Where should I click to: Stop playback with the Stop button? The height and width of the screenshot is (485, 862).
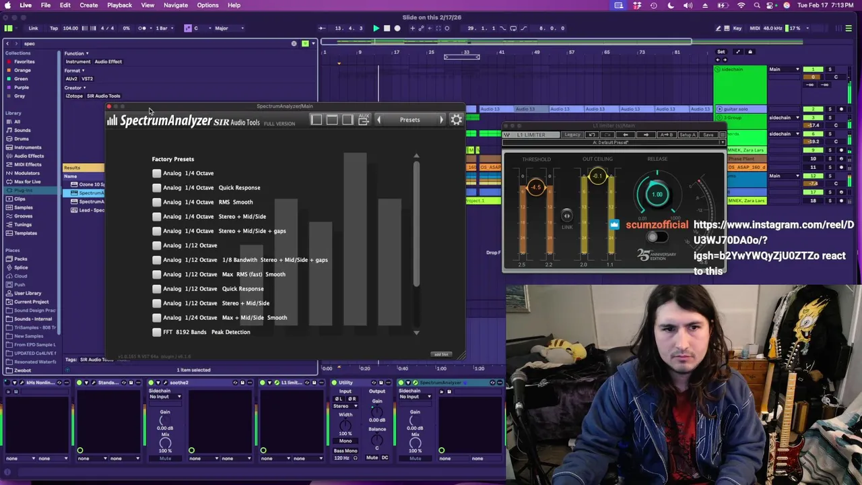(x=387, y=28)
